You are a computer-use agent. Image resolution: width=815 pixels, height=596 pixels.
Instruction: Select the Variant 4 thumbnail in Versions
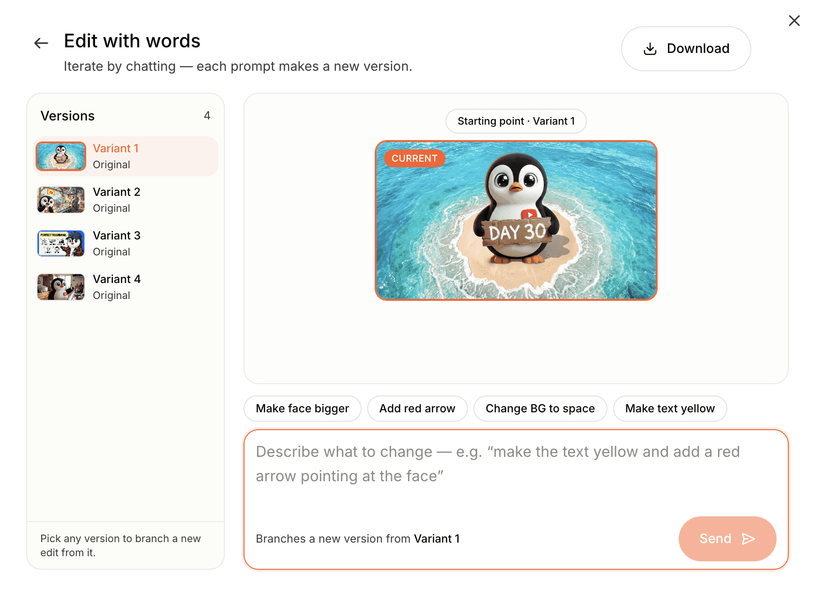[x=61, y=287]
